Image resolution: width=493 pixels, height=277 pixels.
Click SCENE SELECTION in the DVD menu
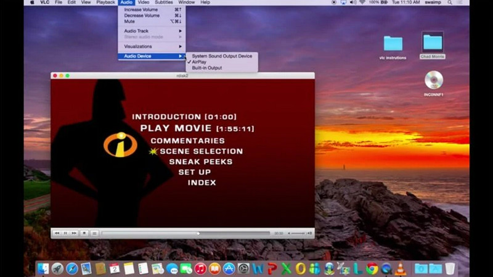pyautogui.click(x=202, y=151)
